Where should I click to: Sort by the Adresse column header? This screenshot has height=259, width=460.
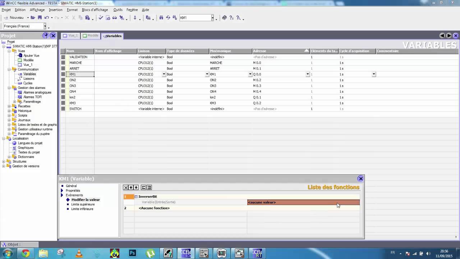(281, 51)
